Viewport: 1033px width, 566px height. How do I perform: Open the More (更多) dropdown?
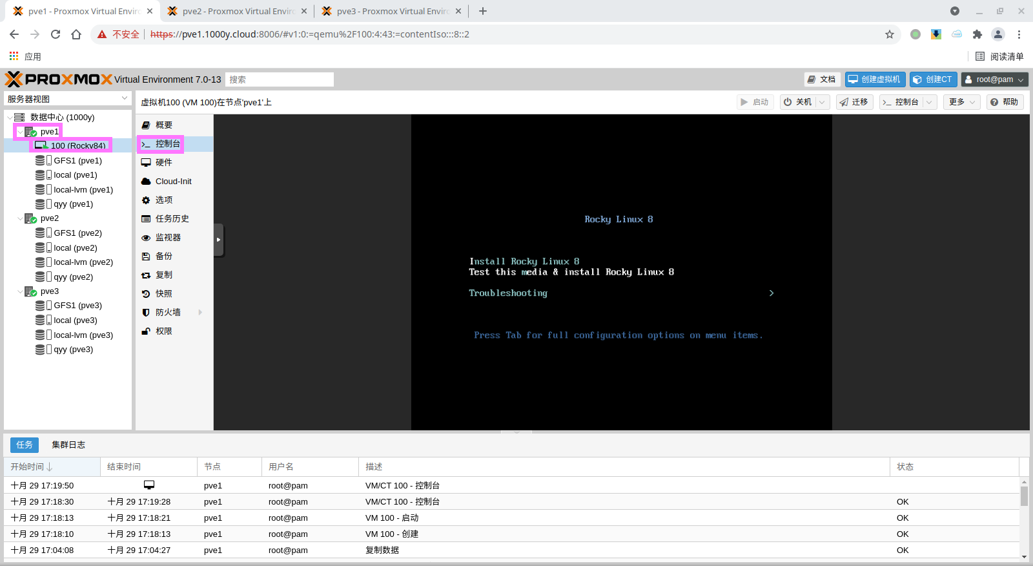961,102
